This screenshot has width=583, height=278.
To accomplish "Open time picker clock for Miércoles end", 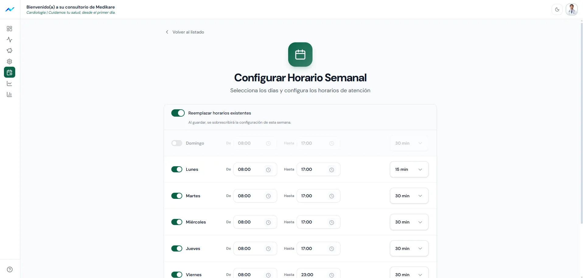I will (332, 222).
